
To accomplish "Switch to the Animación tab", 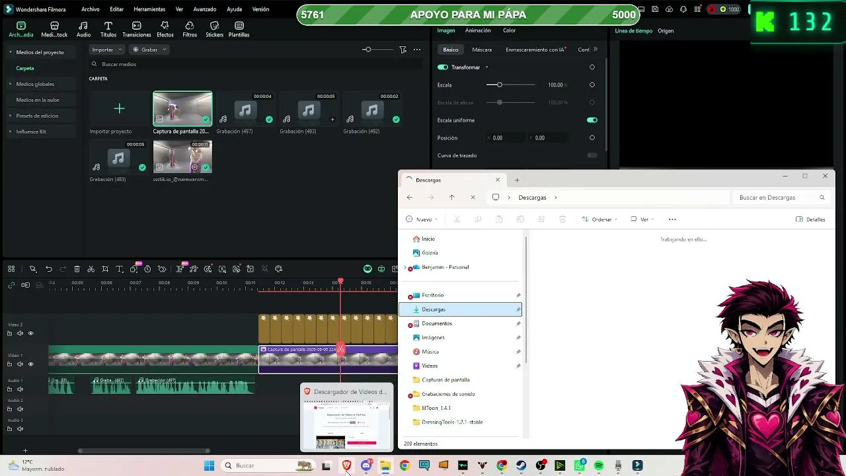I will point(478,30).
